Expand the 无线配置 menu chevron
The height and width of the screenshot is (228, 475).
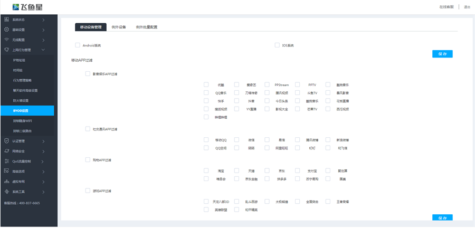pos(43,40)
